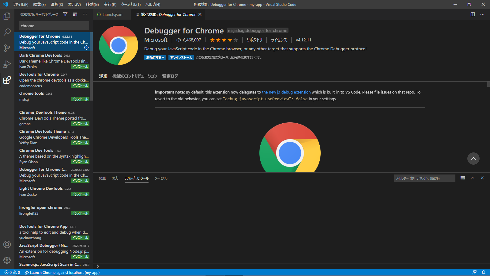Close the Debugger for Chrome extension tab
The height and width of the screenshot is (276, 490).
200,14
